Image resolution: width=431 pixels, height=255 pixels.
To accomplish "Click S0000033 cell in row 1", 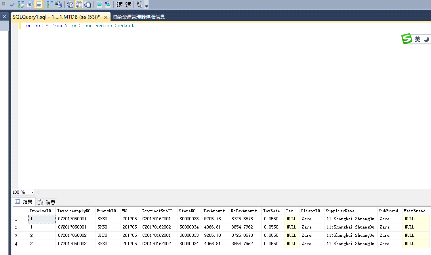I will (189, 219).
